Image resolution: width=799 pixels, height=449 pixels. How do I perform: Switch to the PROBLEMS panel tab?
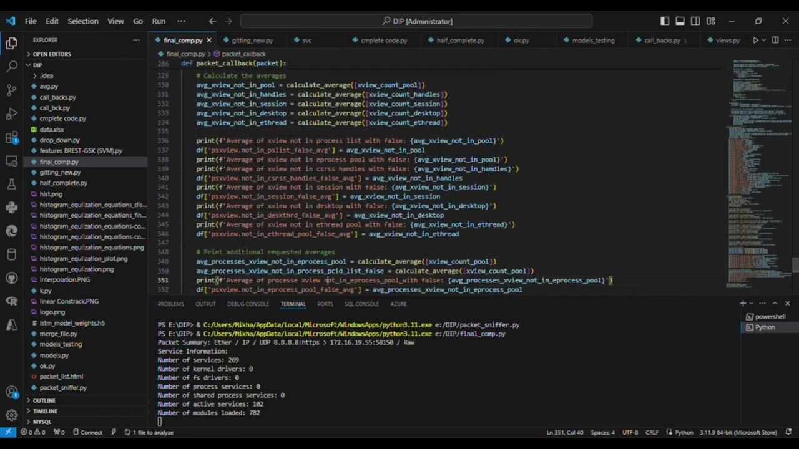[170, 304]
